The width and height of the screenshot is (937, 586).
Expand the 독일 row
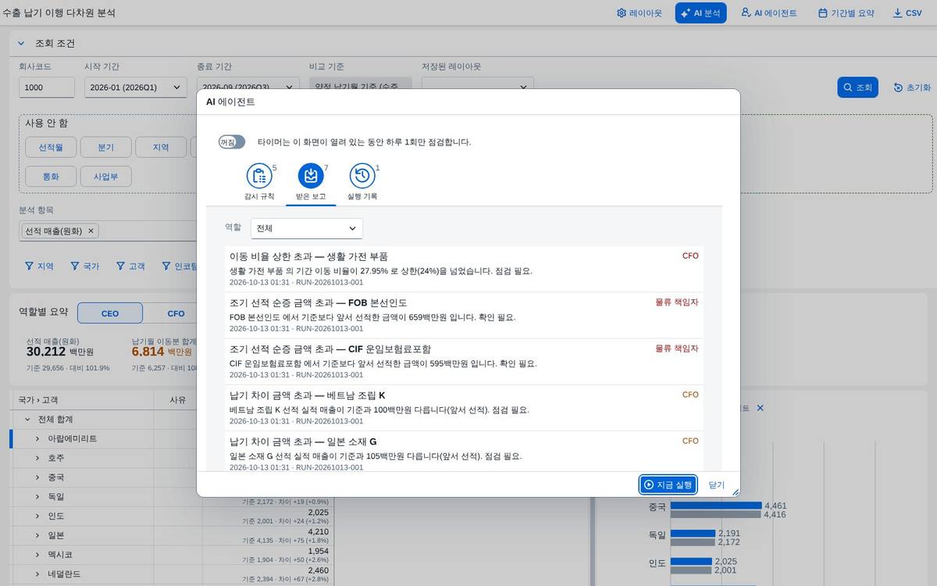click(37, 496)
